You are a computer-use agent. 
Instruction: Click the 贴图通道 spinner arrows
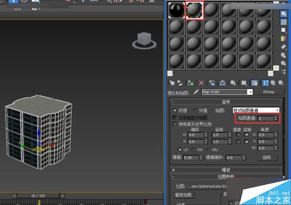point(276,118)
